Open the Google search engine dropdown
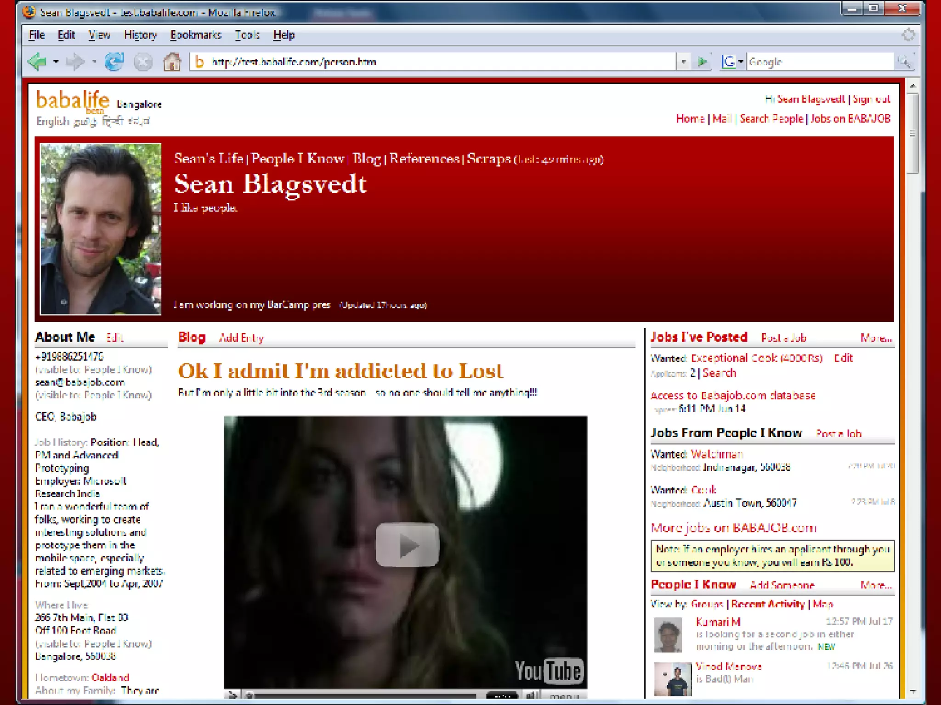The width and height of the screenshot is (941, 705). [x=741, y=62]
